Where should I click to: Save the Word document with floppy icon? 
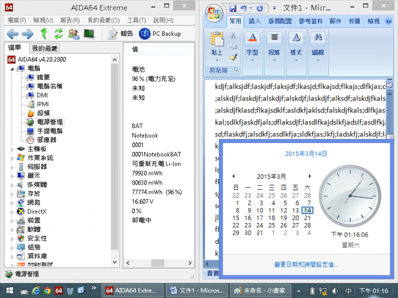coord(233,8)
